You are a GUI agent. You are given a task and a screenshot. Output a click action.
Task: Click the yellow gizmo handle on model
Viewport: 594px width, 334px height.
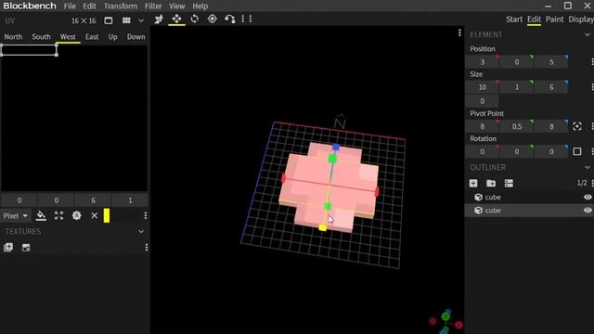(322, 227)
